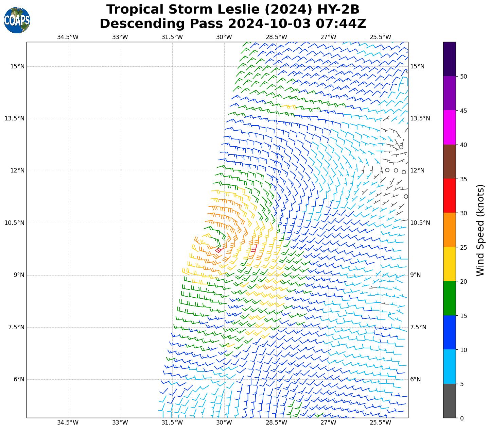
Task: Click the Descending Pass 2024-10-03 07:44Z subtitle
Action: [233, 24]
